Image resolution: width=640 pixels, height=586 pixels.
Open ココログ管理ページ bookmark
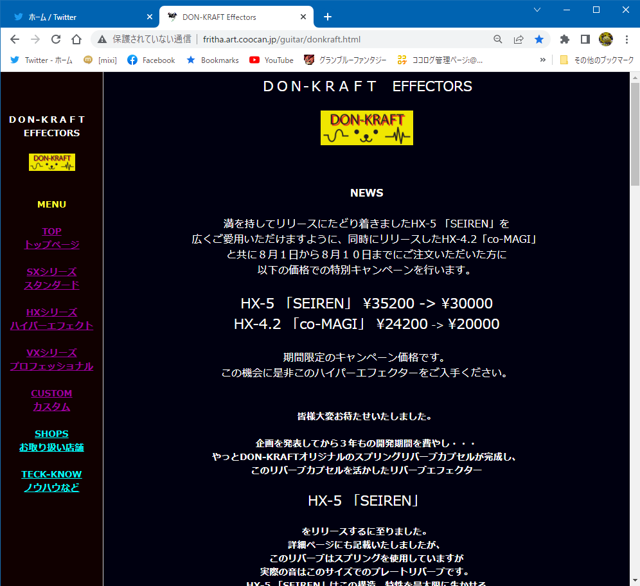[x=440, y=60]
